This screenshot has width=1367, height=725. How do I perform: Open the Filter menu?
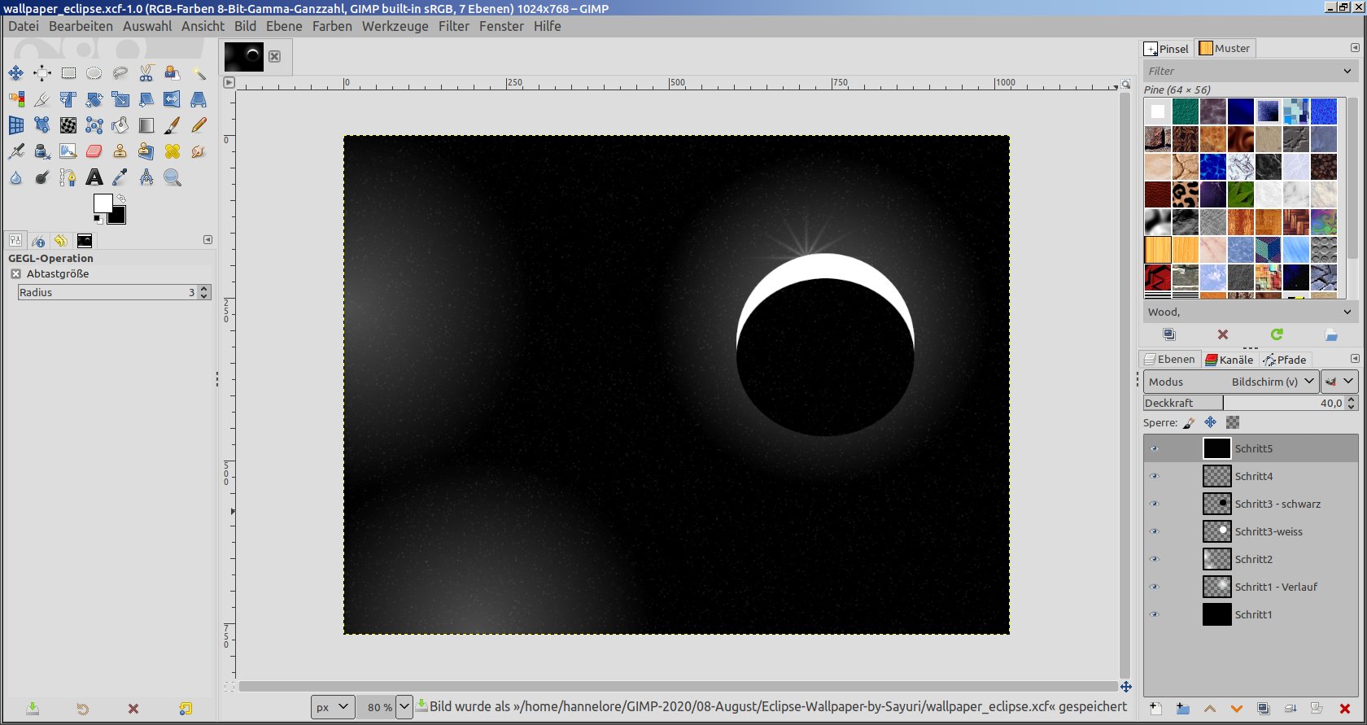(453, 26)
